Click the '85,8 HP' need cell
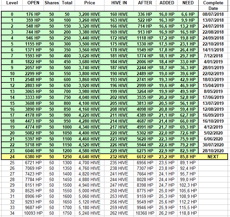Image resolution: width=230 pixels, height=217 pixels. (188, 157)
